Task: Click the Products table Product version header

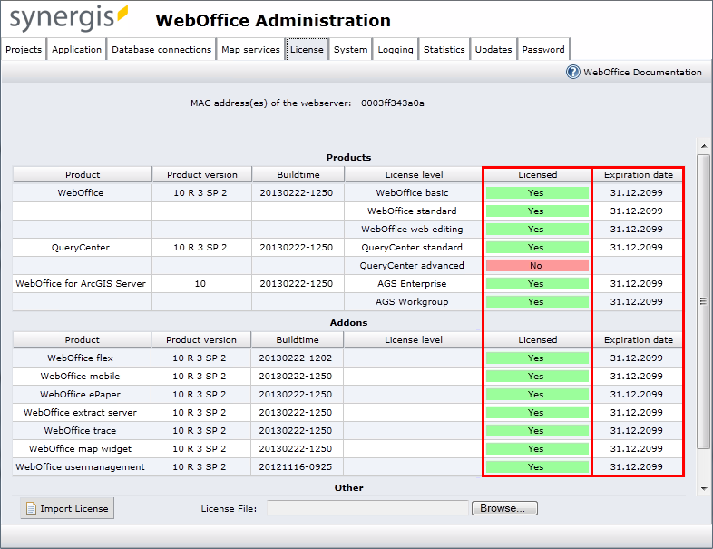Action: [202, 174]
